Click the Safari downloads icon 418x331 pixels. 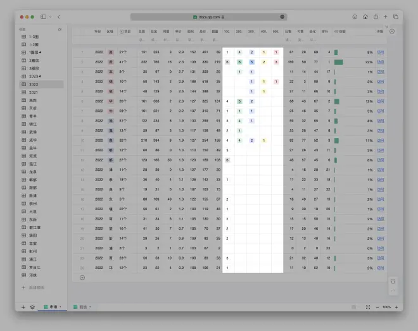pos(355,16)
